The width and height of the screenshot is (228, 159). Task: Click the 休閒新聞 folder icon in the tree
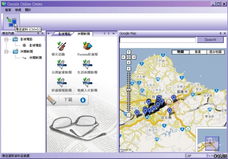point(15,51)
